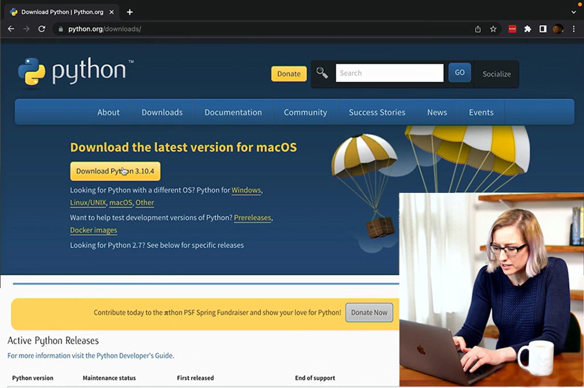Click the Download Python 3.10.4 button

pos(115,171)
